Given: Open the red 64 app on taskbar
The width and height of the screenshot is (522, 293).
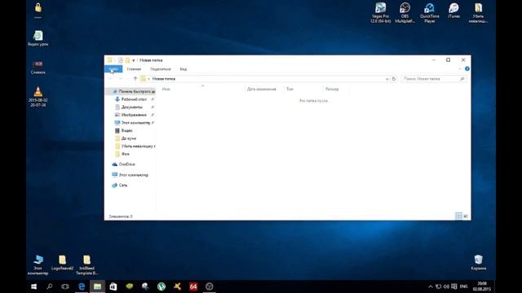Looking at the screenshot, I should pyautogui.click(x=193, y=286).
